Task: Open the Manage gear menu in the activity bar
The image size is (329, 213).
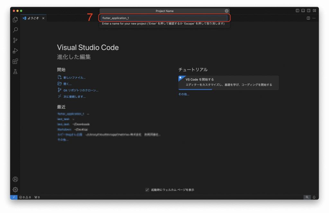Action: tap(15, 190)
